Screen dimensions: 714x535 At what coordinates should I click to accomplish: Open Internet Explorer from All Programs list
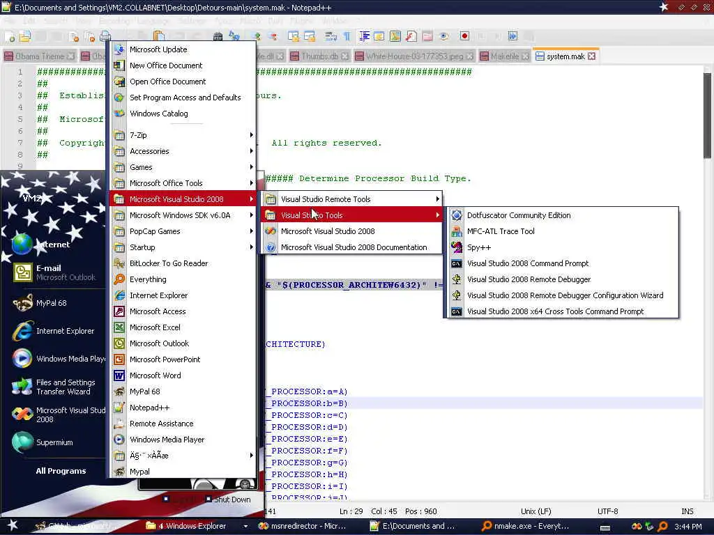pyautogui.click(x=182, y=295)
